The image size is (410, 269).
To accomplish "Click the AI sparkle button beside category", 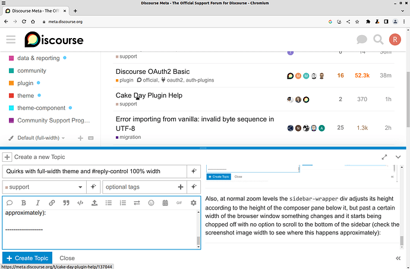I will [93, 187].
